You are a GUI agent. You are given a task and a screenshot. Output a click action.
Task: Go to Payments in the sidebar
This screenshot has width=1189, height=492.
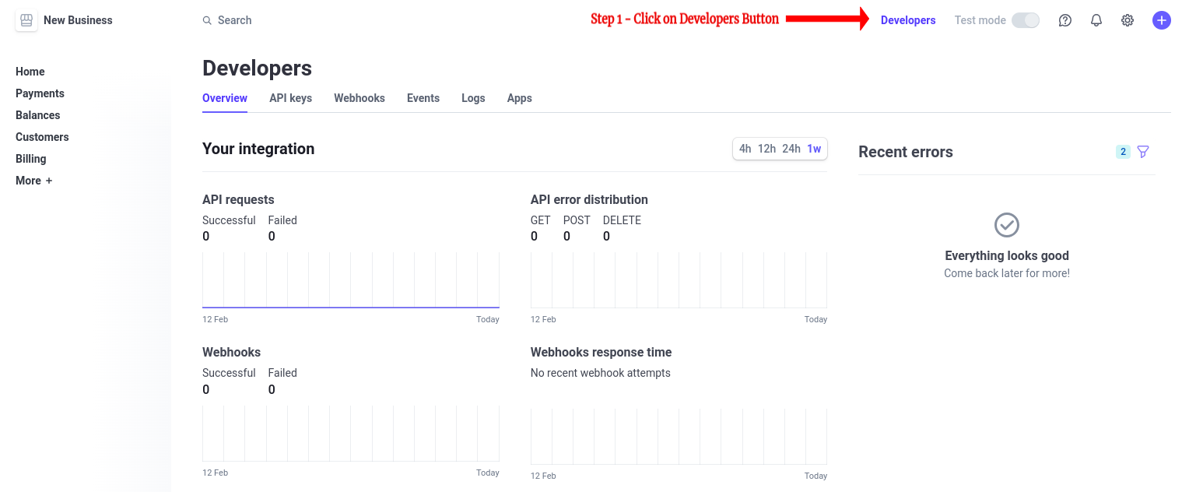[x=40, y=93]
